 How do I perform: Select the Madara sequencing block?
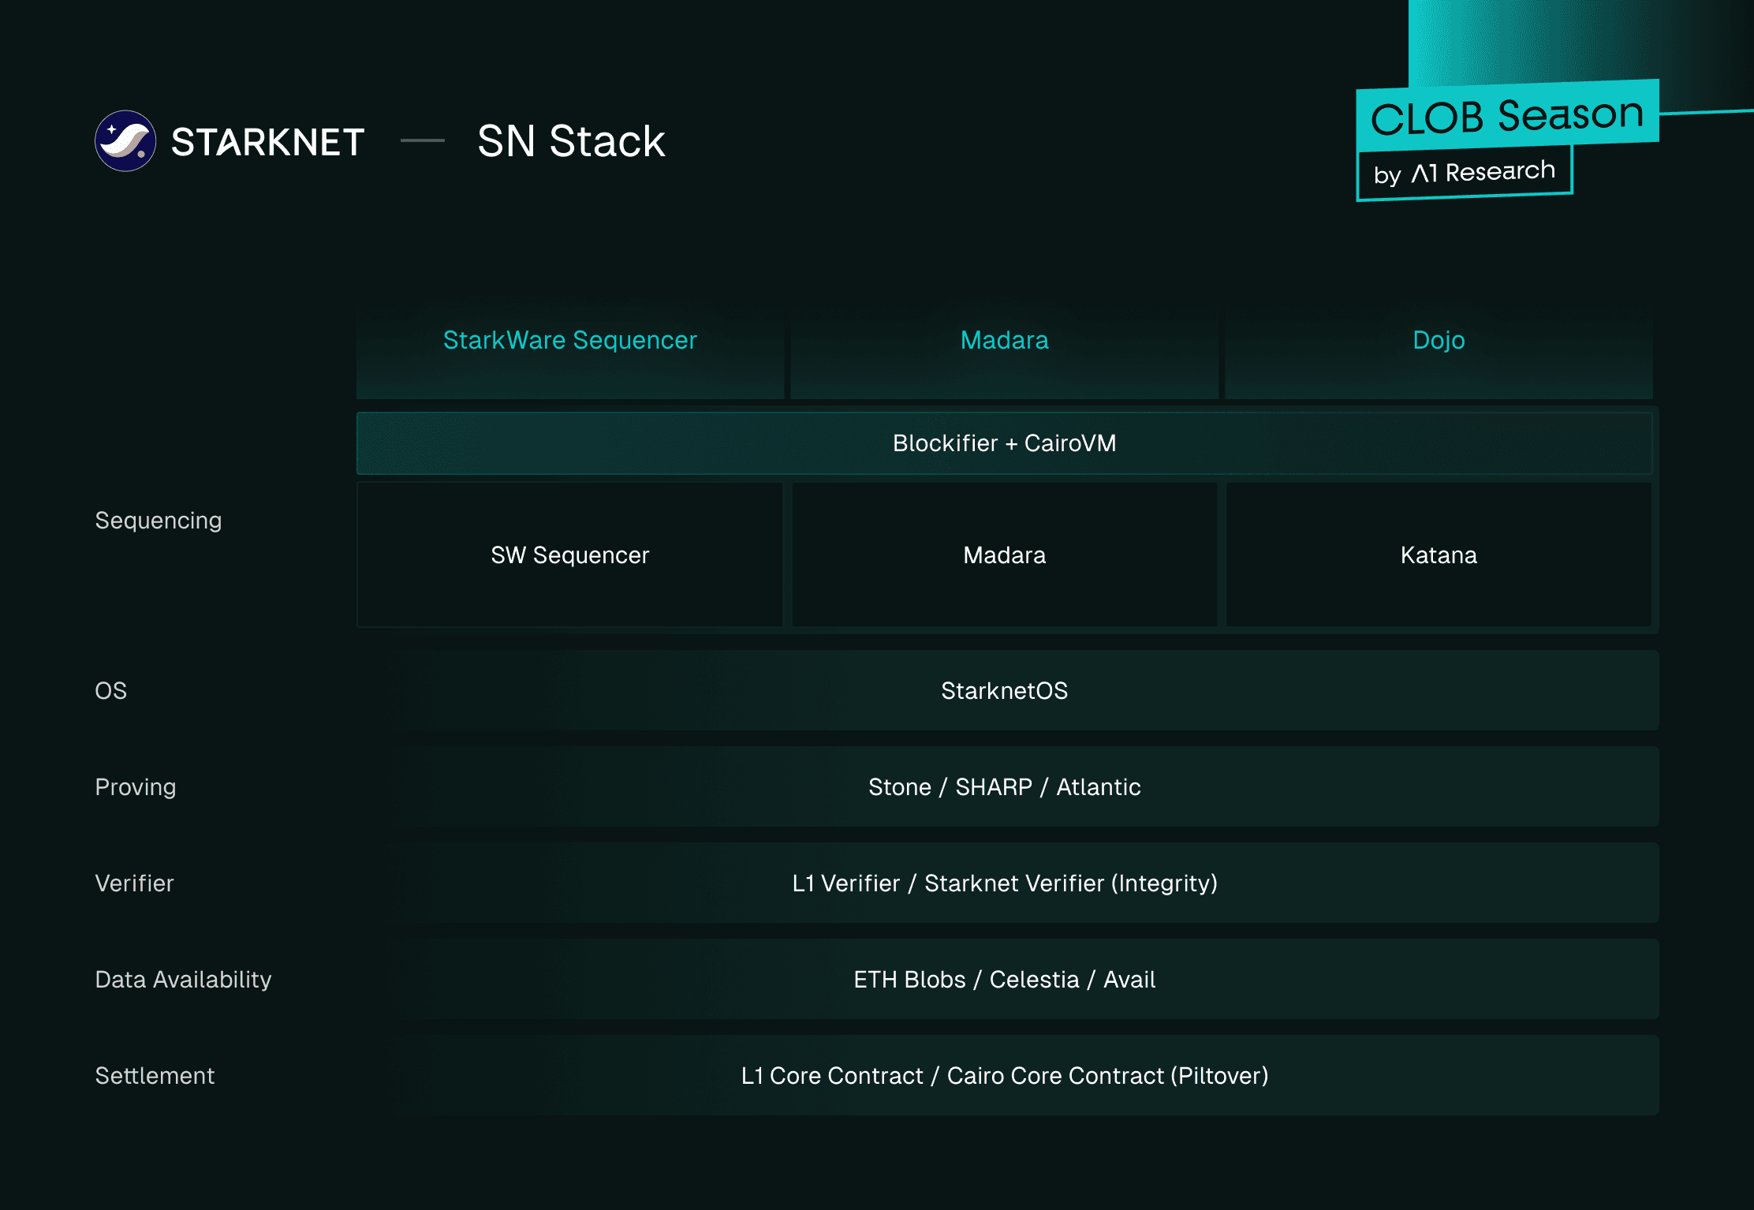pyautogui.click(x=1004, y=555)
